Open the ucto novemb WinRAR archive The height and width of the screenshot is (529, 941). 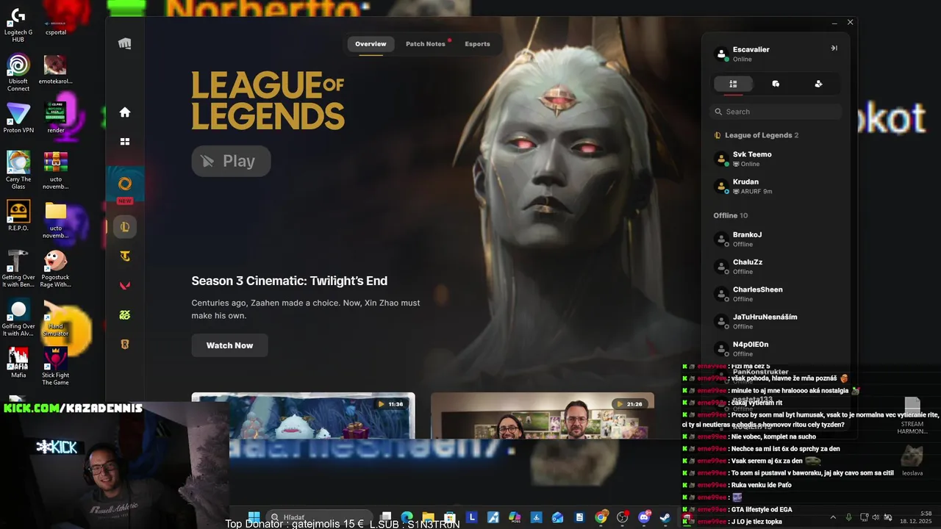pyautogui.click(x=56, y=170)
